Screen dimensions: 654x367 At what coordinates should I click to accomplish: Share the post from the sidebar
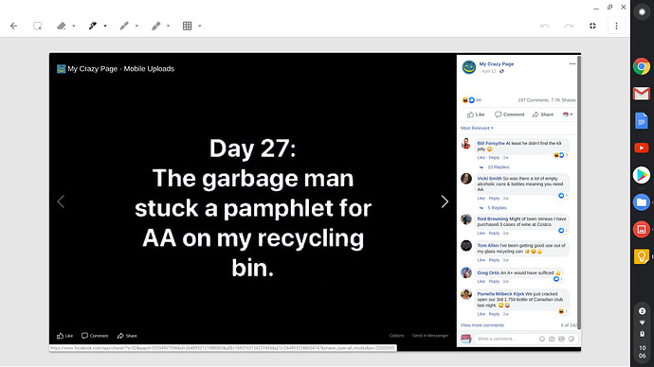(543, 114)
